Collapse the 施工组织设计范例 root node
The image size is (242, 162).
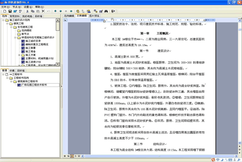(x=3, y=20)
